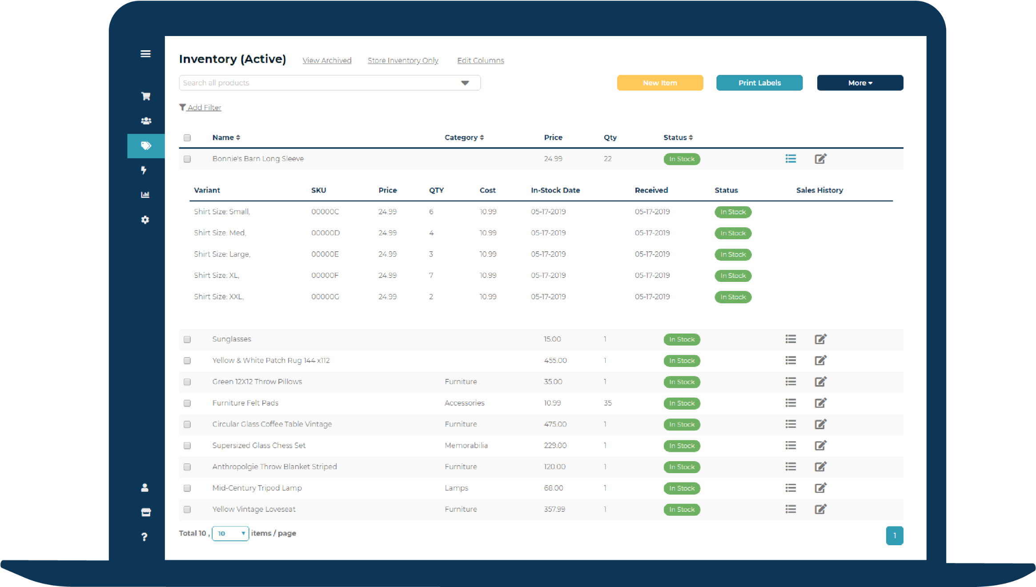Click the lightning bolt sidebar icon
This screenshot has width=1036, height=587.
click(144, 170)
